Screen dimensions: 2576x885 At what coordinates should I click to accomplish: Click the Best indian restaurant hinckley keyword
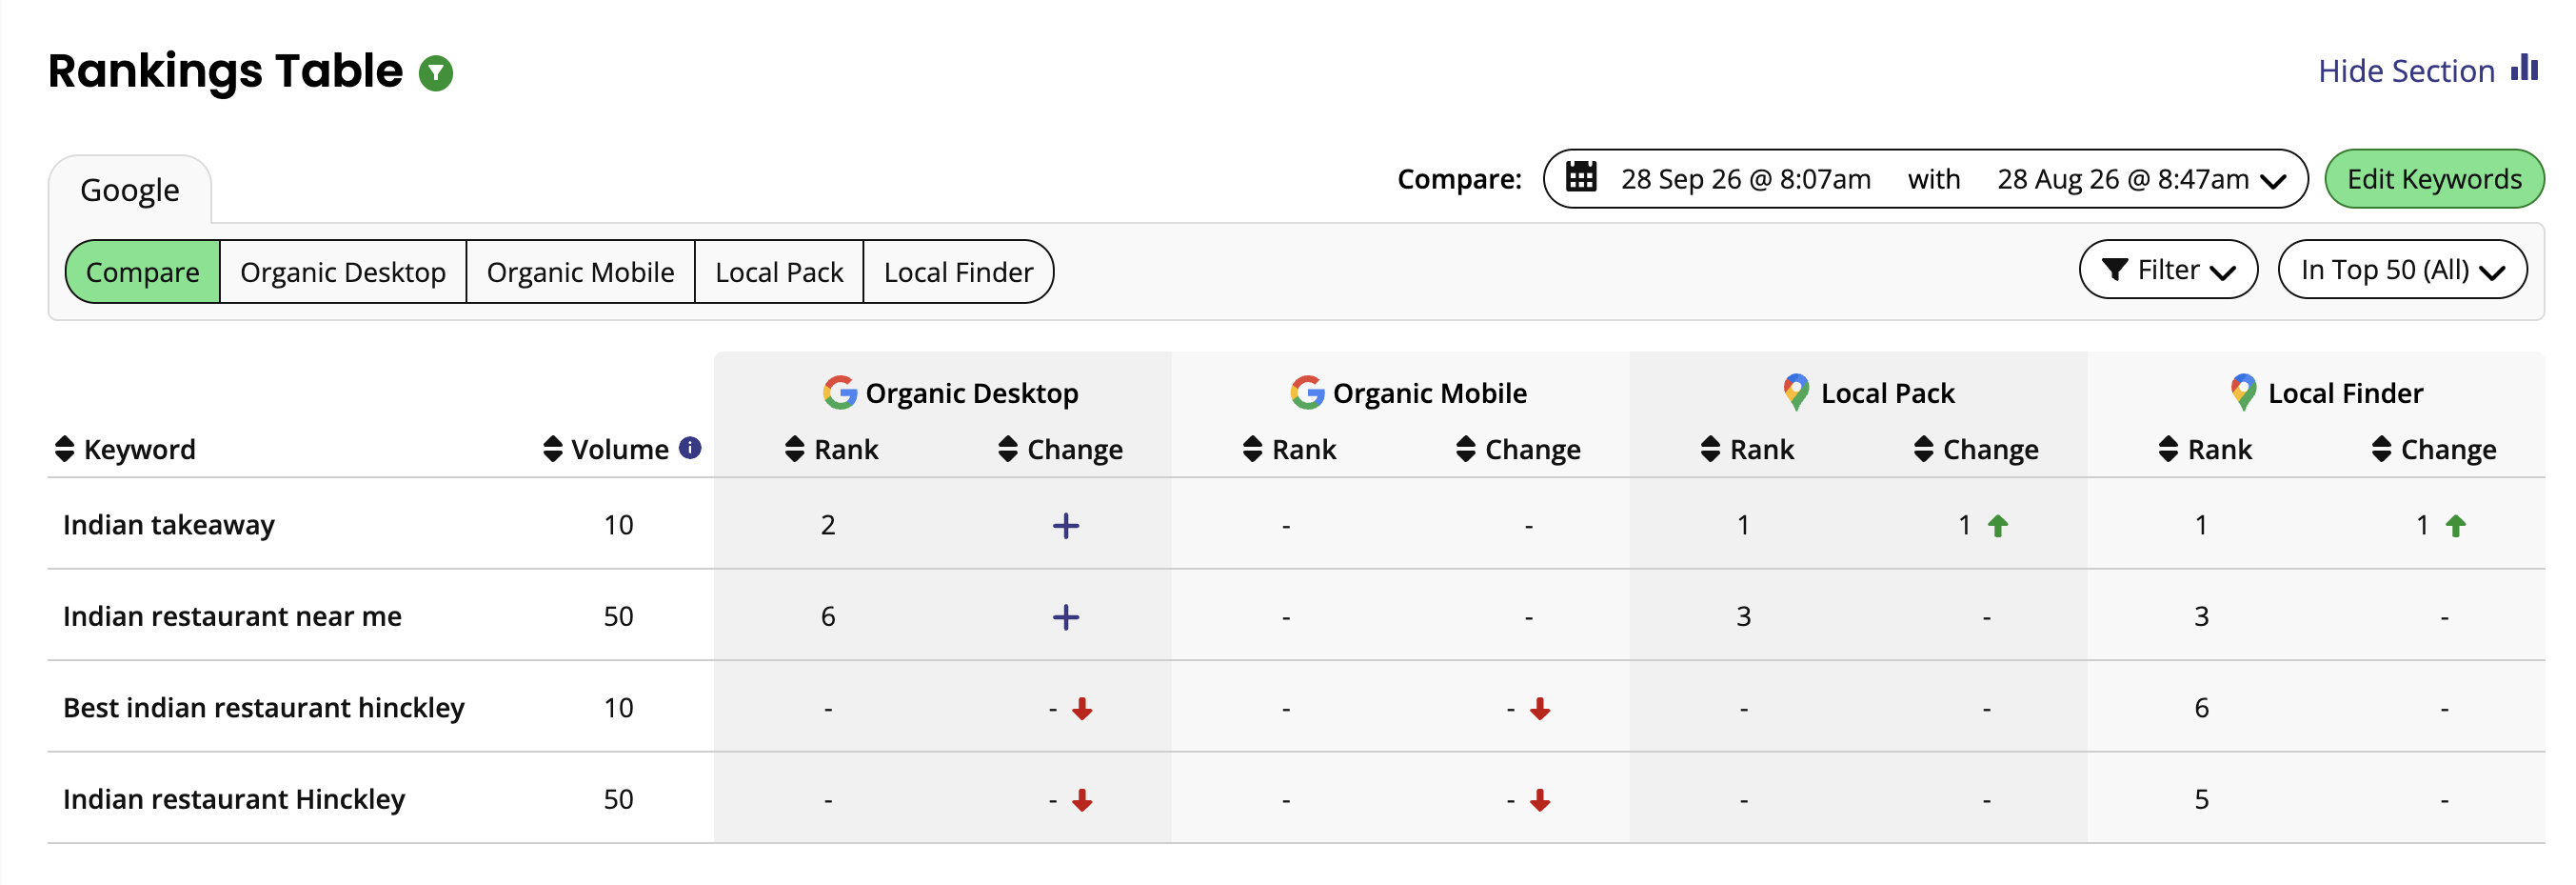pyautogui.click(x=264, y=708)
